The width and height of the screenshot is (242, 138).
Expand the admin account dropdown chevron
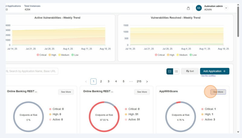tap(226, 8)
